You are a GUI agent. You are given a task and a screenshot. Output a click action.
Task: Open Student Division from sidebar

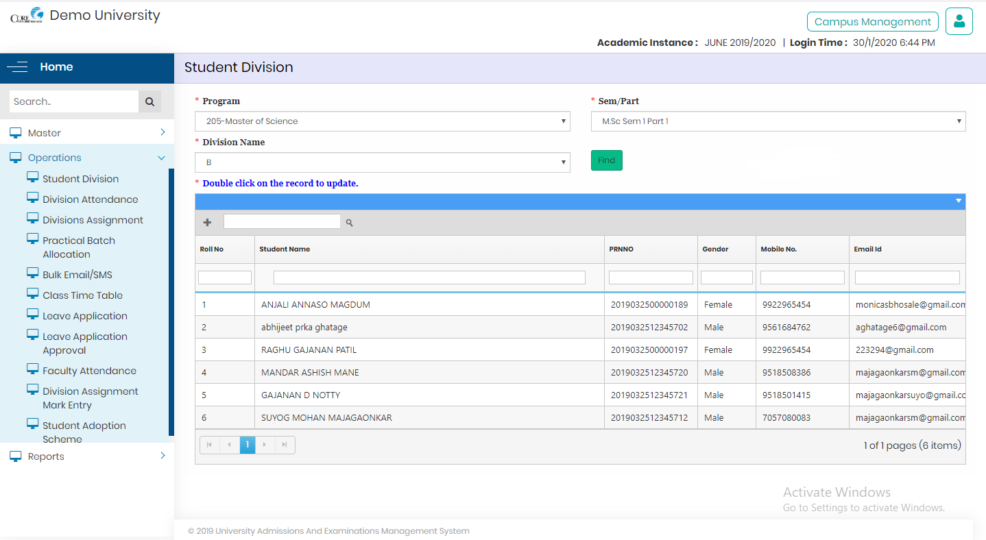click(80, 179)
